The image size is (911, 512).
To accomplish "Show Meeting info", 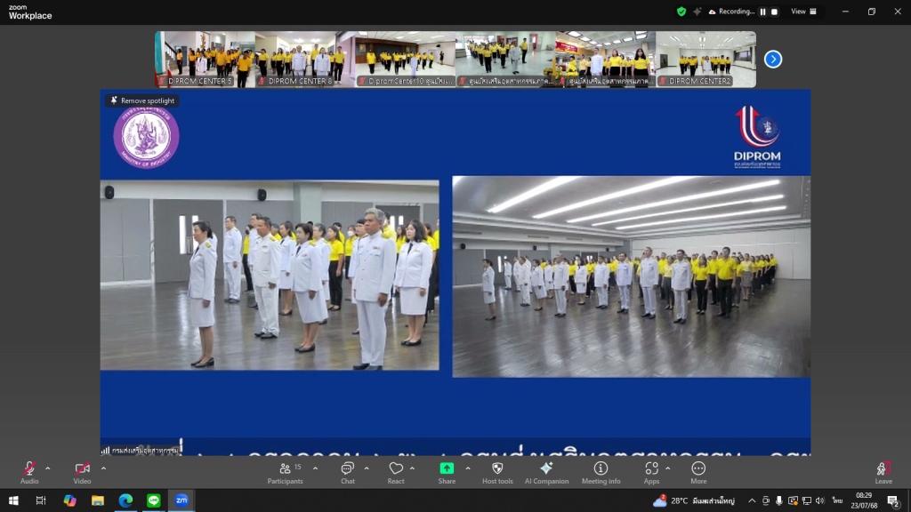I will point(601,472).
